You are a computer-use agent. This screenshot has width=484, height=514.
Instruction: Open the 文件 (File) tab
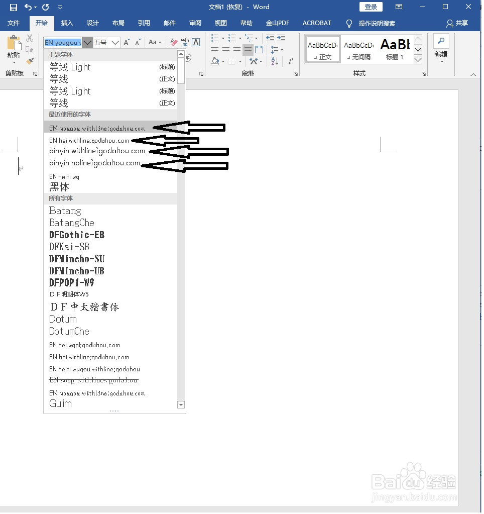tap(14, 23)
